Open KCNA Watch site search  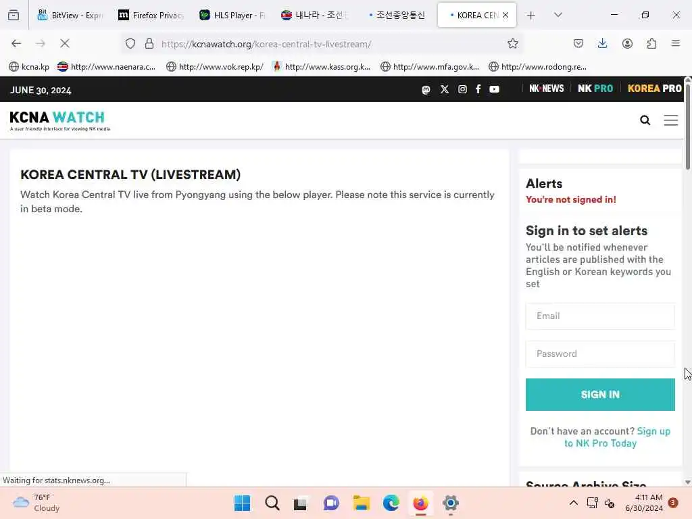pos(645,120)
